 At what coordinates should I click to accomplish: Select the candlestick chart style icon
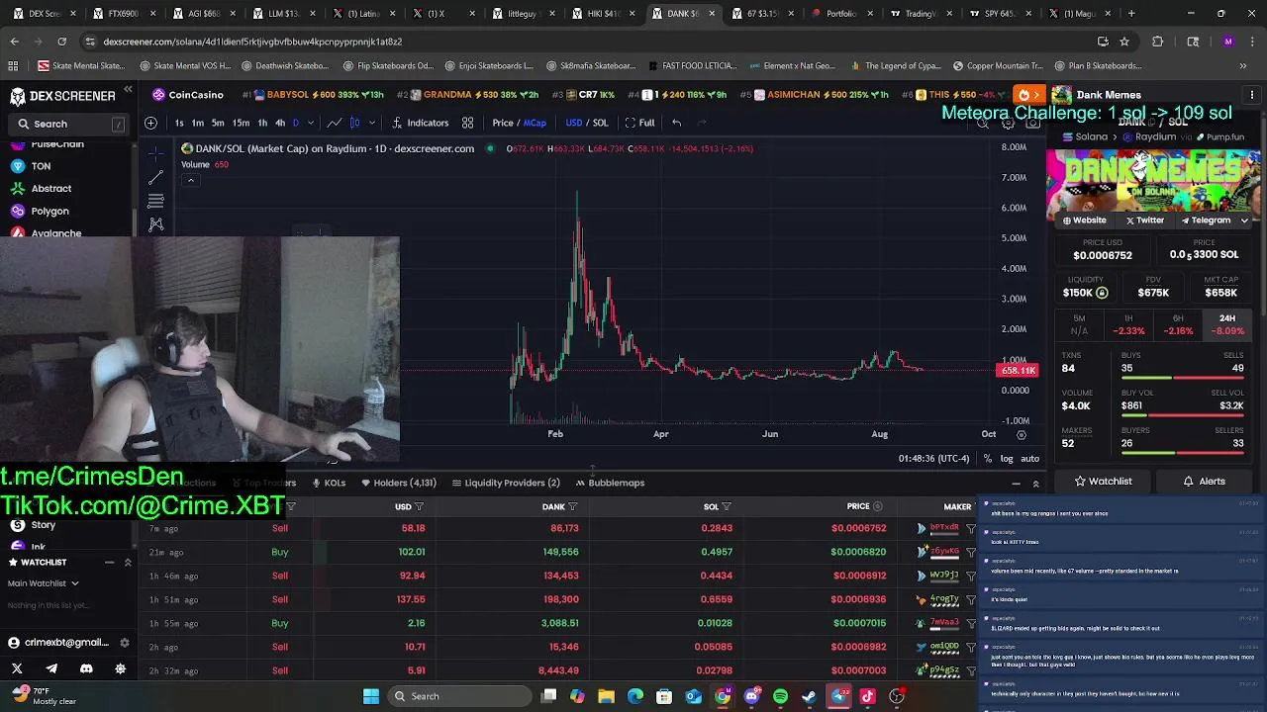click(x=355, y=123)
